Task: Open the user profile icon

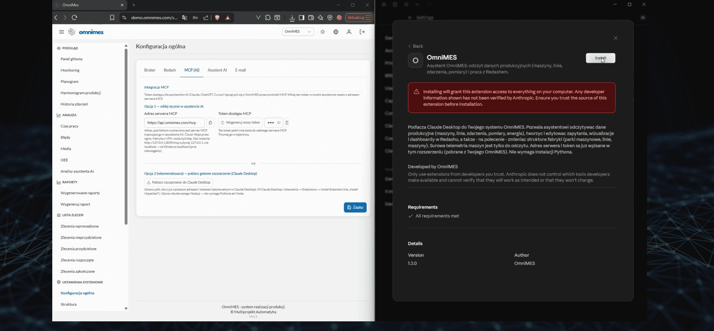Action: [349, 32]
